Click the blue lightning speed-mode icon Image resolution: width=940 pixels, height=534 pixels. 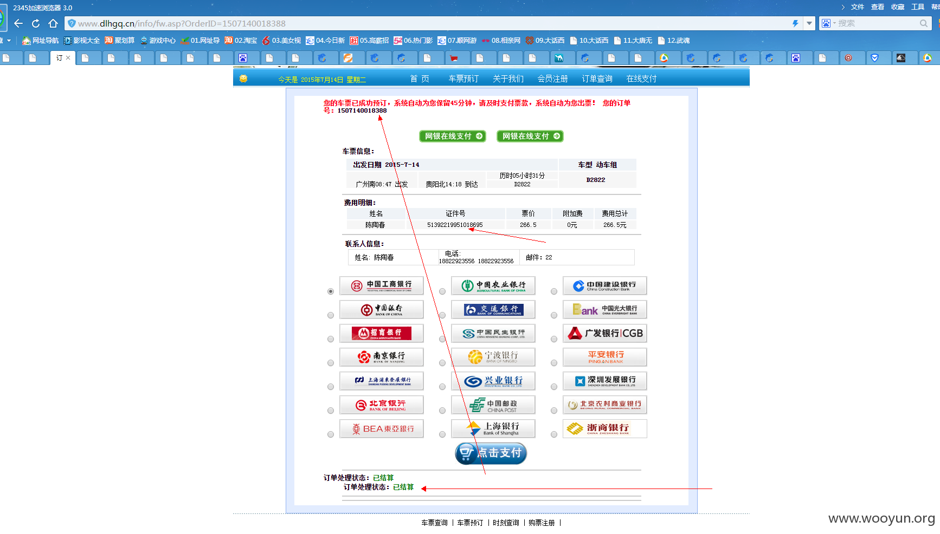click(x=795, y=23)
